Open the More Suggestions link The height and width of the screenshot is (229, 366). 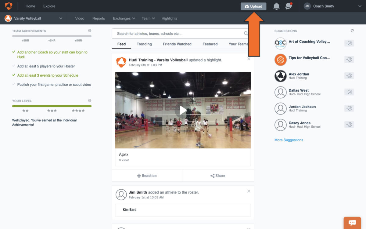tap(289, 140)
